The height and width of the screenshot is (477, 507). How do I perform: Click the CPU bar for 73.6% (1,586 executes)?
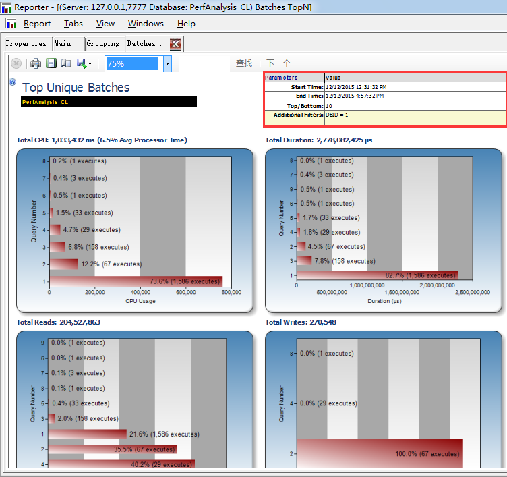(136, 281)
